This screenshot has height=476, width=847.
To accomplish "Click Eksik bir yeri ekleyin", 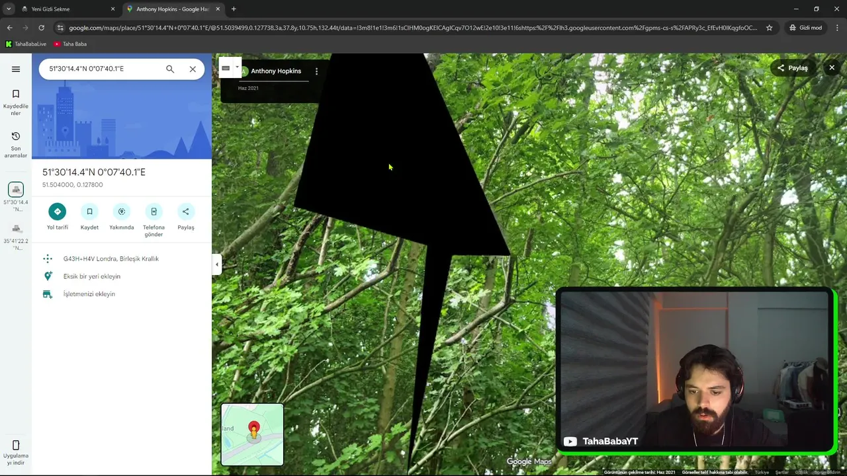I will point(92,276).
